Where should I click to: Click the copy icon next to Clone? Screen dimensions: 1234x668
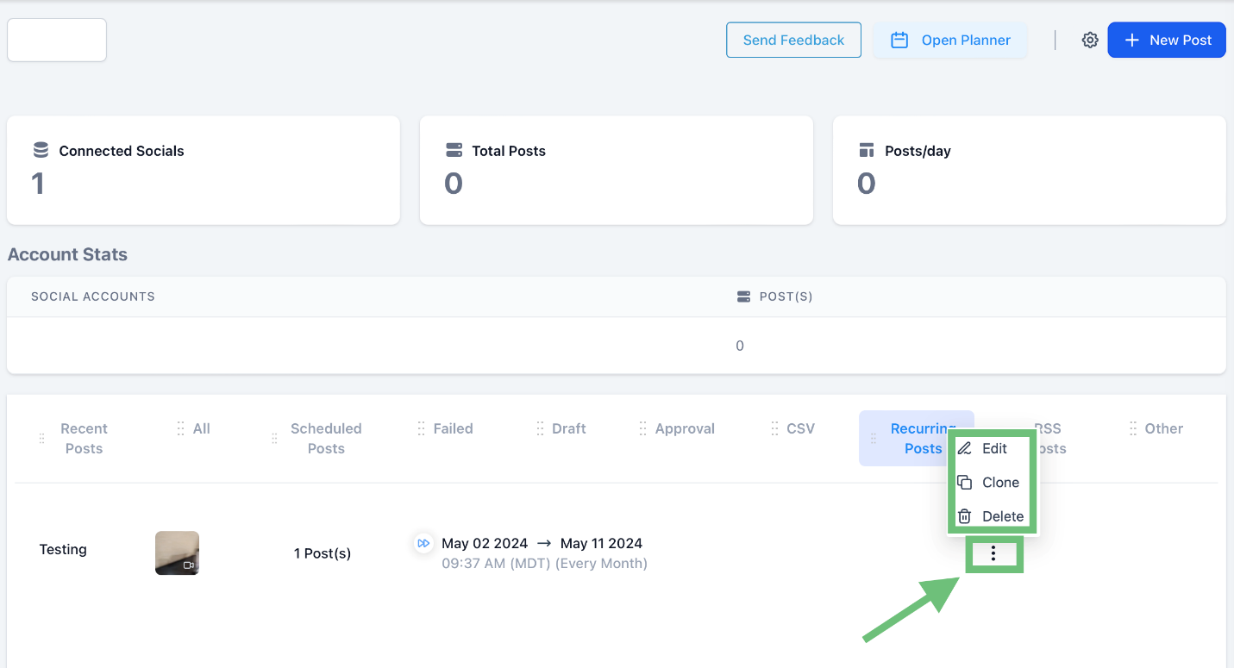tap(965, 483)
